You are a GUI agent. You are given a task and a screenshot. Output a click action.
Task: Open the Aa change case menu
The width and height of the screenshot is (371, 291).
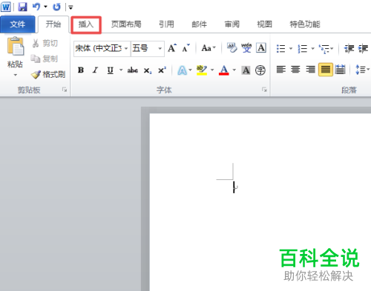pos(209,48)
